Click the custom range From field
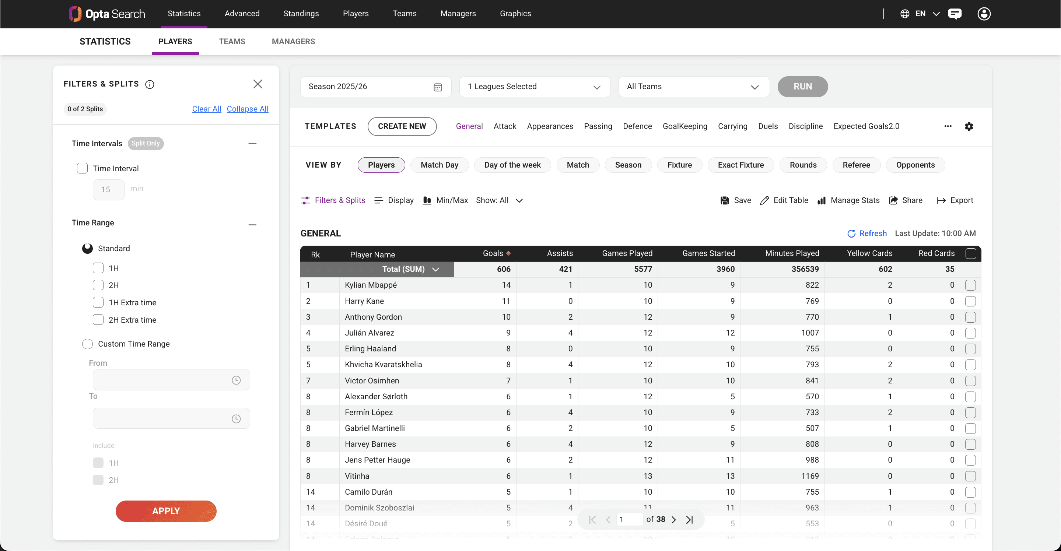Screen dimensions: 1061x551 tap(171, 380)
